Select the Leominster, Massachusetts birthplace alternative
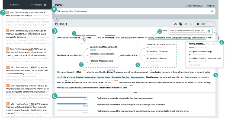Screen dimensions: 225x118 (104, 47)
